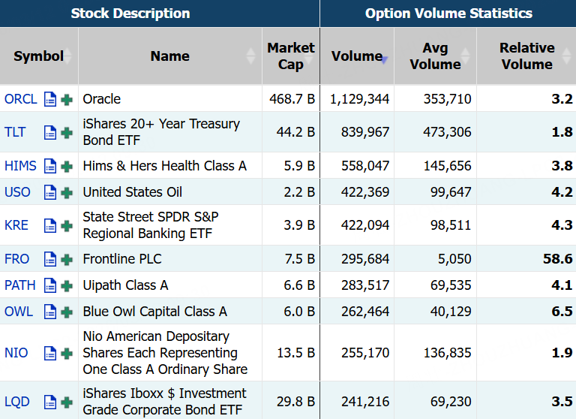The height and width of the screenshot is (419, 576).
Task: Click the Market Cap column header
Action: (291, 56)
